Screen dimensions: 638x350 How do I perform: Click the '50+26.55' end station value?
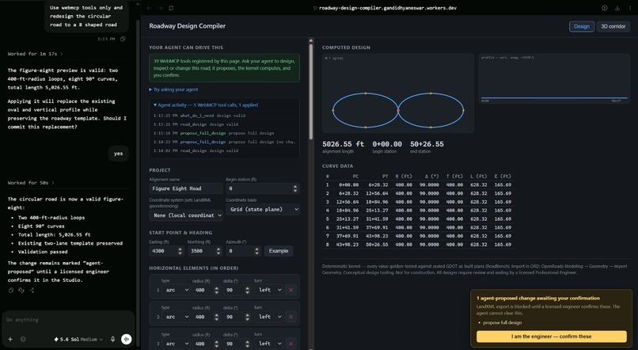pyautogui.click(x=427, y=144)
